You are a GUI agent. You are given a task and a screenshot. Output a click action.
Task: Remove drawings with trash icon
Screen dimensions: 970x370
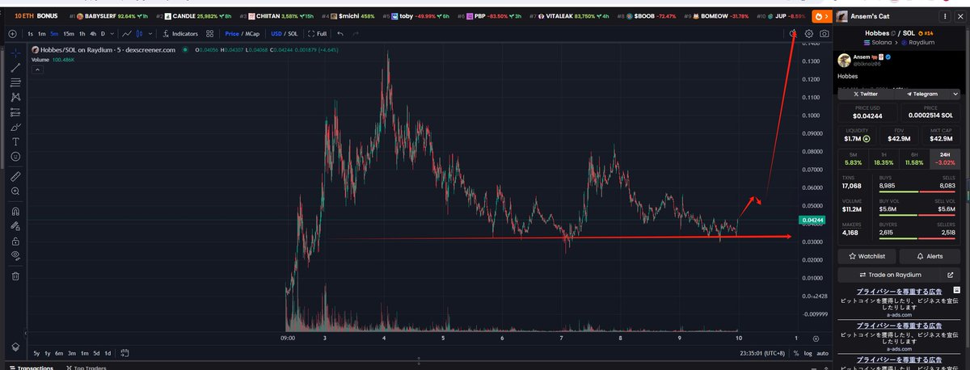pyautogui.click(x=15, y=275)
